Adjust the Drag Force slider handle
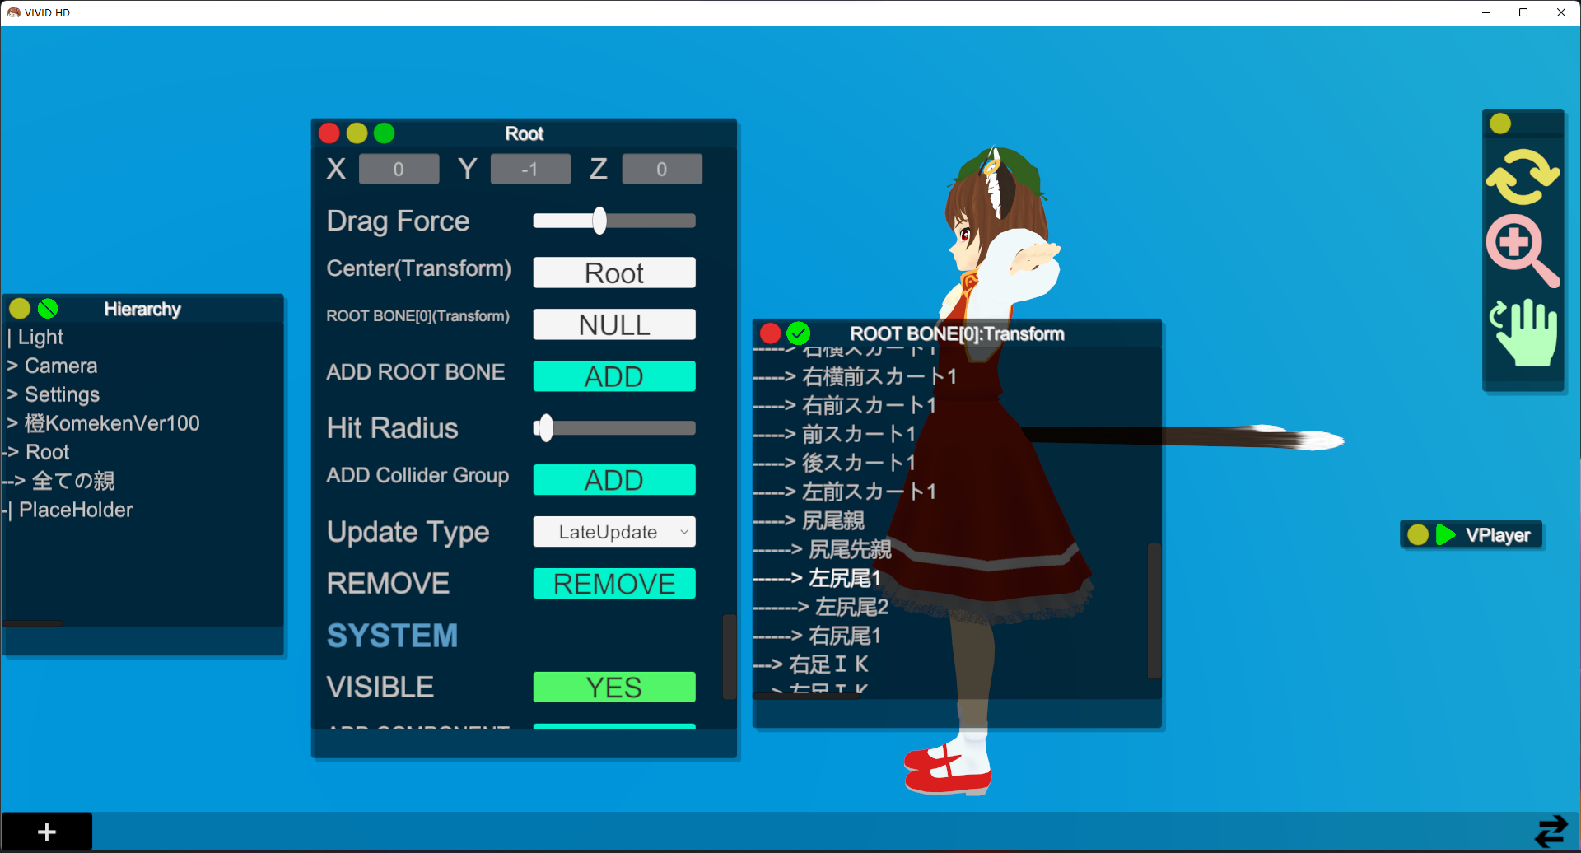The width and height of the screenshot is (1581, 853). pos(599,221)
